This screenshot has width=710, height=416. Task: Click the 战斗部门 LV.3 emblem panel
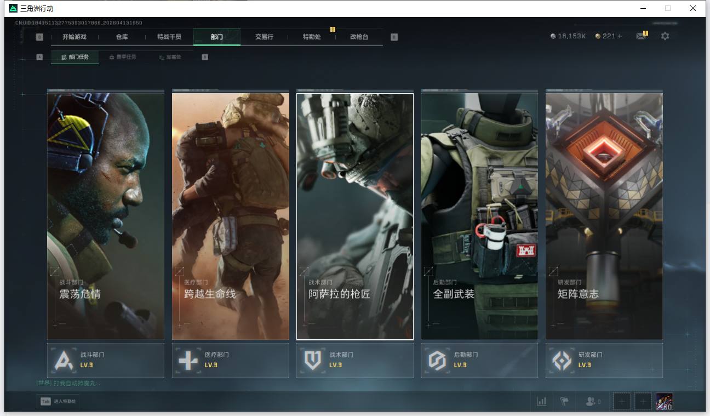click(x=106, y=360)
